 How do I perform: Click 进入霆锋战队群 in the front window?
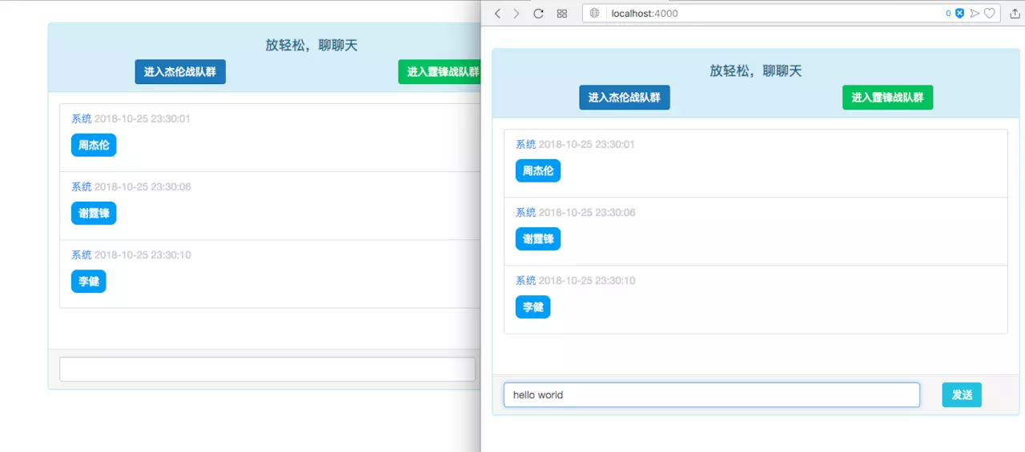pos(887,98)
